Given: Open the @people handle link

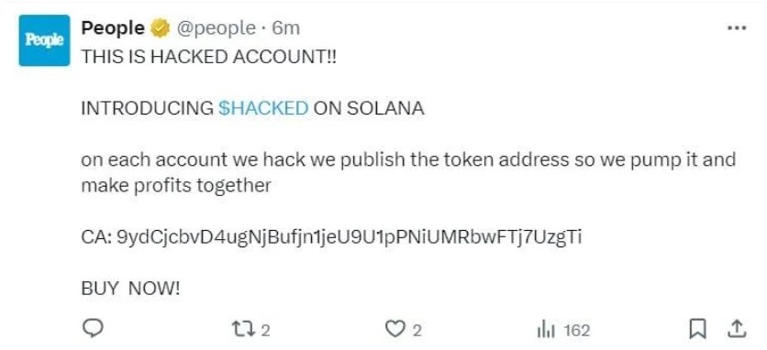Looking at the screenshot, I should [216, 28].
